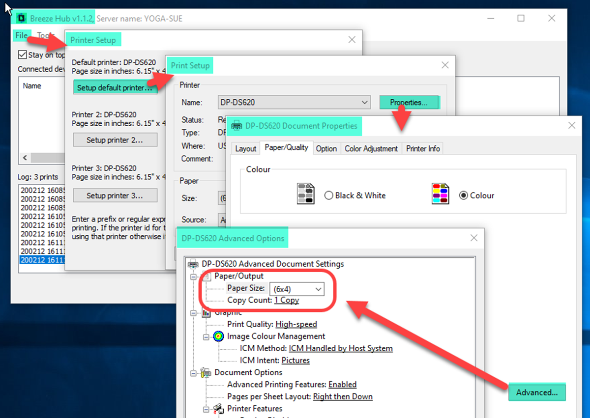Open the printer Name dropdown DP-DS620
Image resolution: width=590 pixels, height=418 pixels.
pos(294,103)
